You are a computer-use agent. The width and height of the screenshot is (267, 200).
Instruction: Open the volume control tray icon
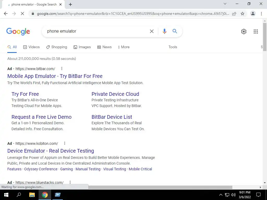233,195
